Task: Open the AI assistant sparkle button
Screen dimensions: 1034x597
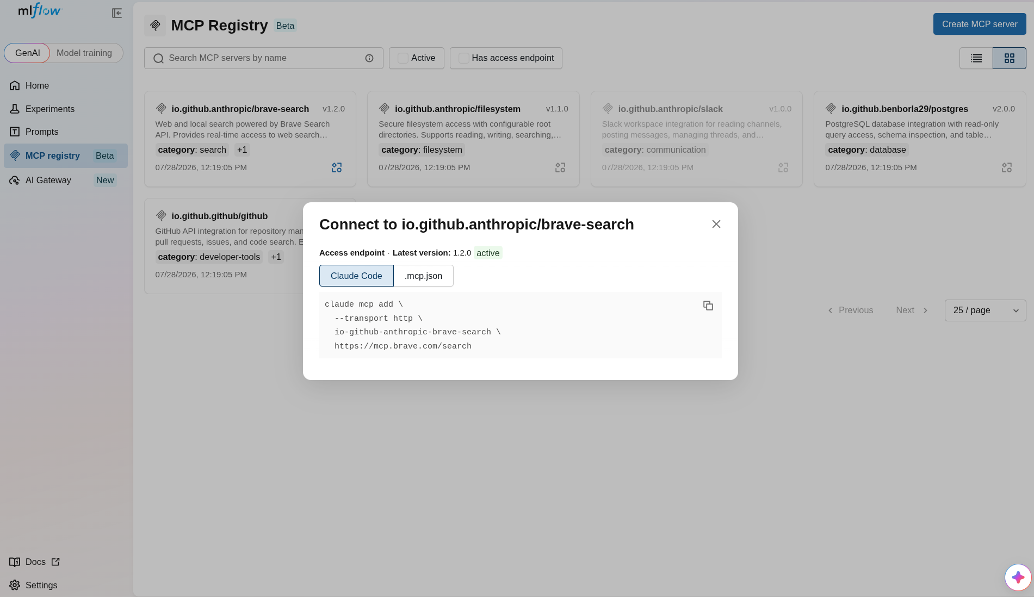Action: pos(1018,577)
